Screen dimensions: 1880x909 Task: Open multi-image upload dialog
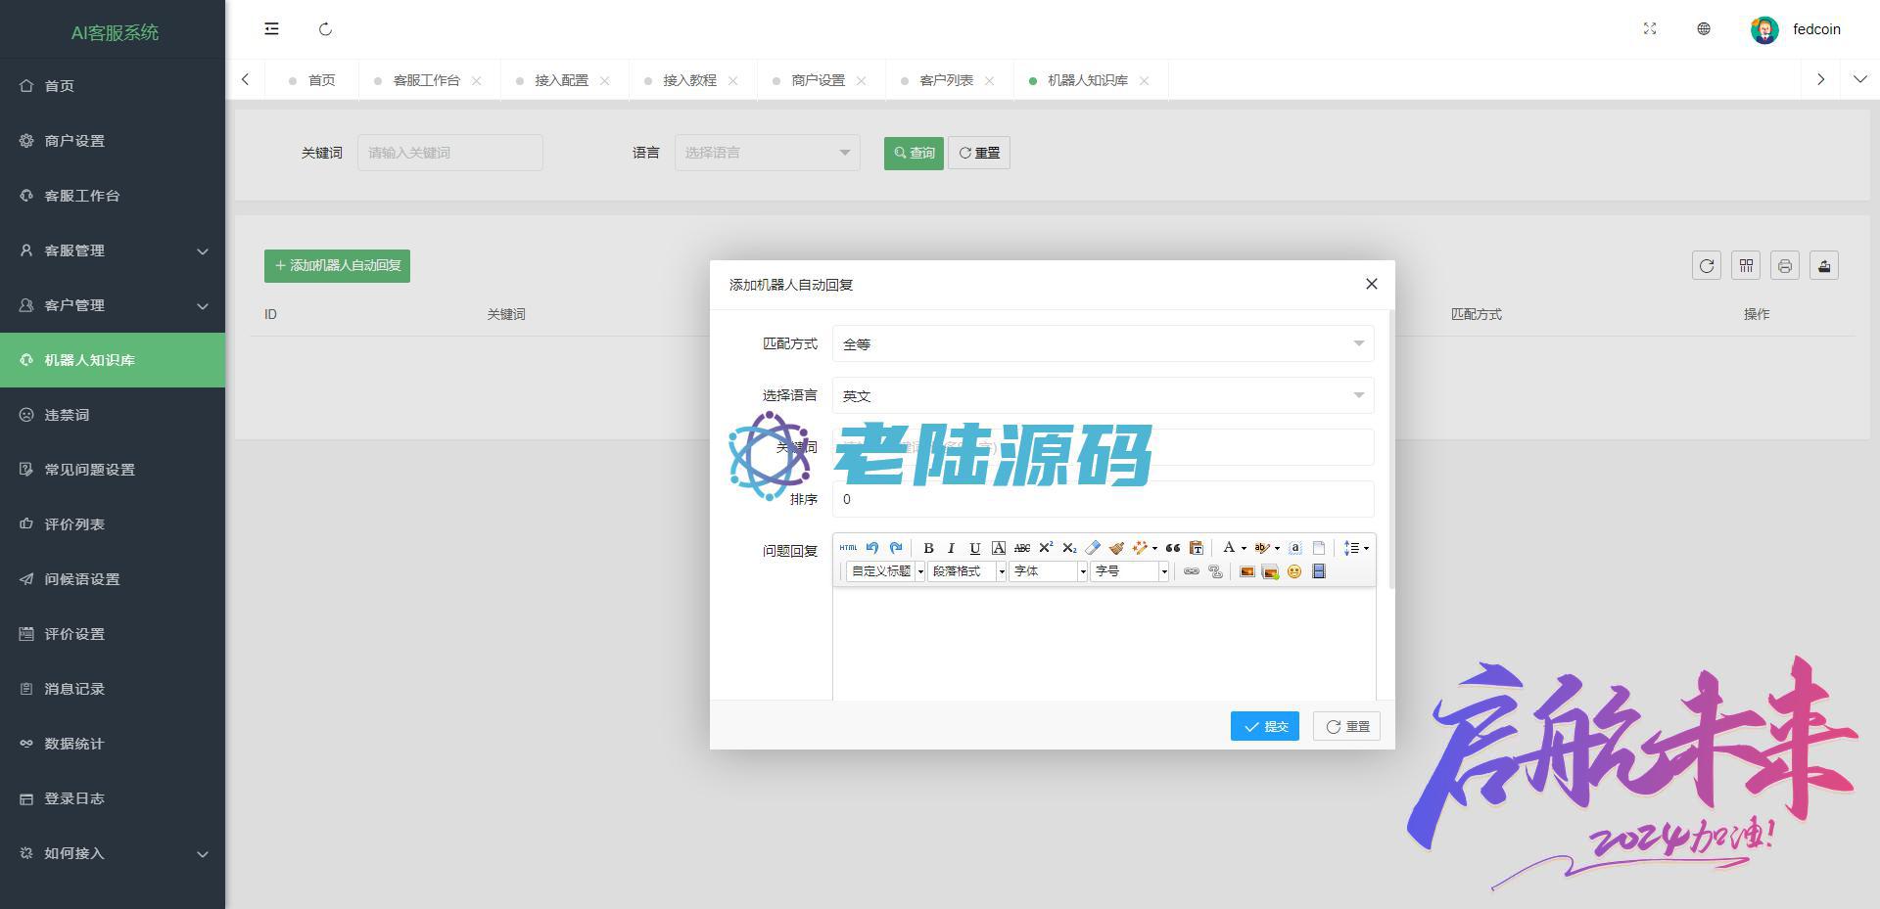[1270, 571]
